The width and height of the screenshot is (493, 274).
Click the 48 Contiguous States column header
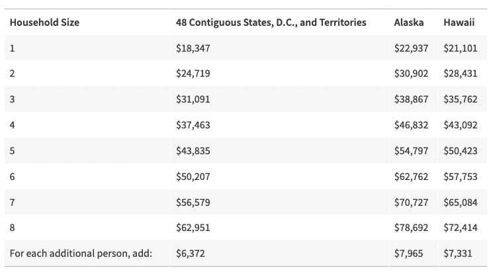271,23
